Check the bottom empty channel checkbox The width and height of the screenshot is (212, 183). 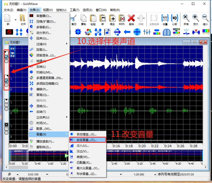[x=6, y=129]
